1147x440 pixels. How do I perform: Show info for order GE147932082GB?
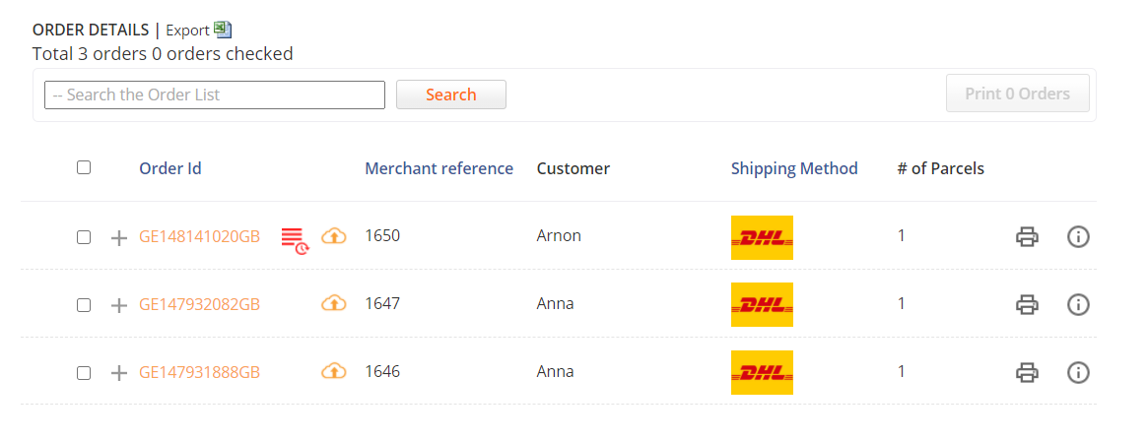1079,305
